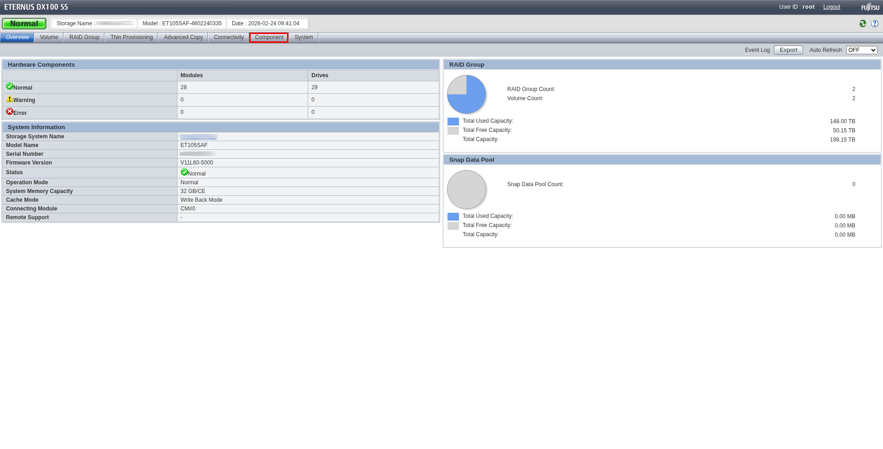Image resolution: width=883 pixels, height=449 pixels.
Task: Click the green refresh icon
Action: (x=863, y=23)
